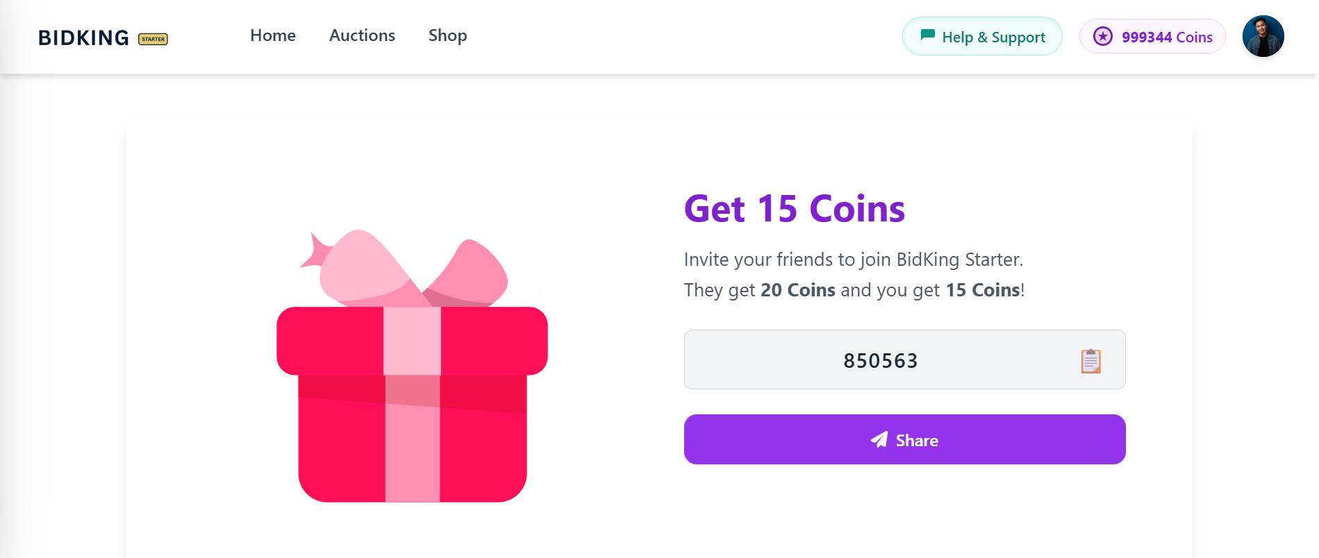Open Help & Support

point(993,37)
